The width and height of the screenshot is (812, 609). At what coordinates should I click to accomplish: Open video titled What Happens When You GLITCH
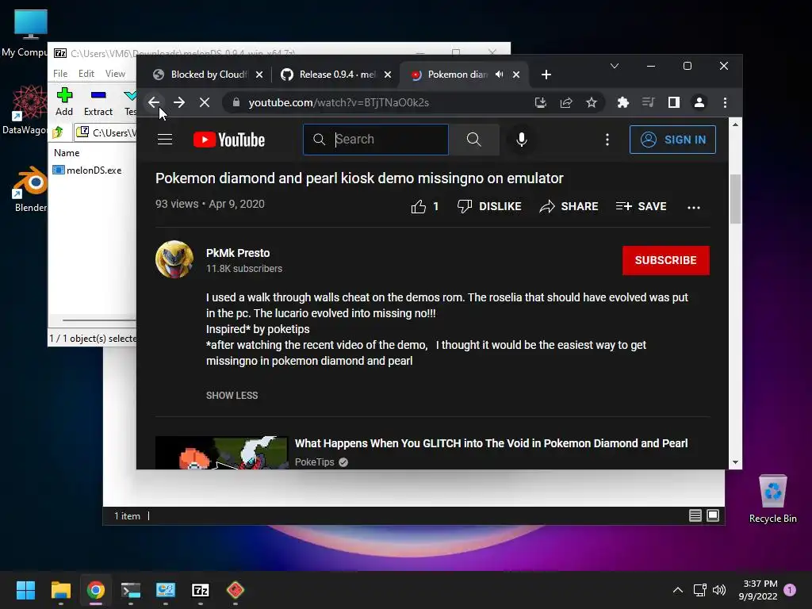tap(491, 443)
